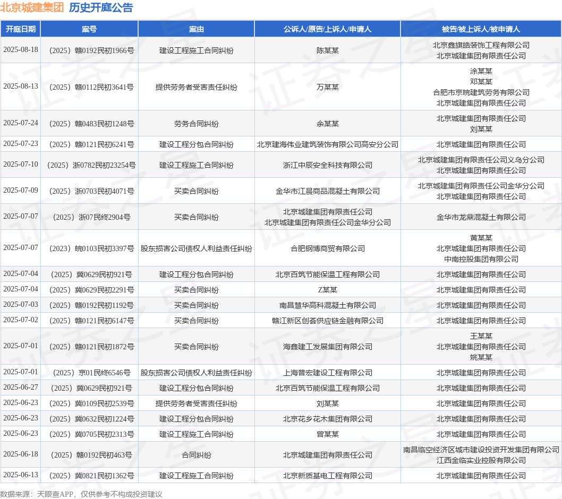Click defendant 合肥市京皖建筑劳务有限公司

(x=481, y=92)
